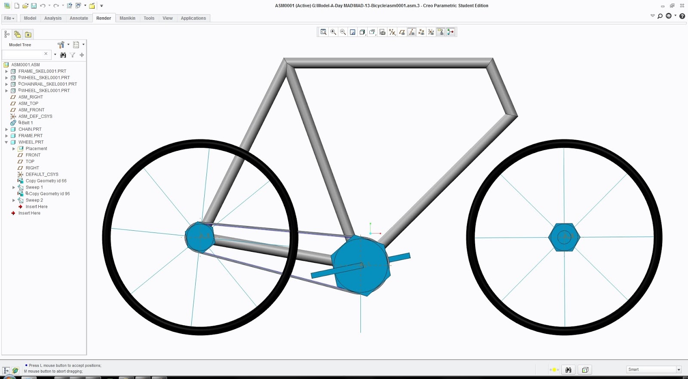Switch to the Analysis ribbon tab
The image size is (688, 379).
(53, 18)
